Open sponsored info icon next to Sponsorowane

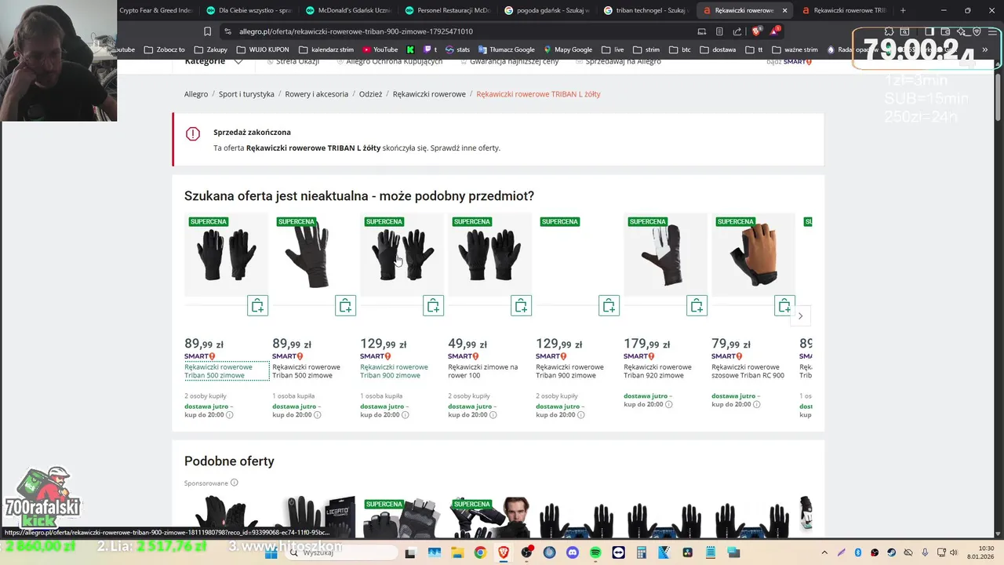pyautogui.click(x=234, y=483)
